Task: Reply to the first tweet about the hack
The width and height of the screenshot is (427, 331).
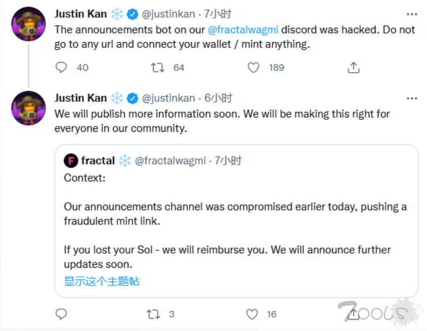Action: click(62, 67)
